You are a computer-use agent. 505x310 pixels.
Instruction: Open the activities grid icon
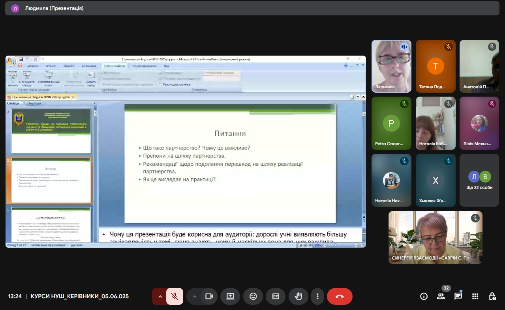pos(475,296)
